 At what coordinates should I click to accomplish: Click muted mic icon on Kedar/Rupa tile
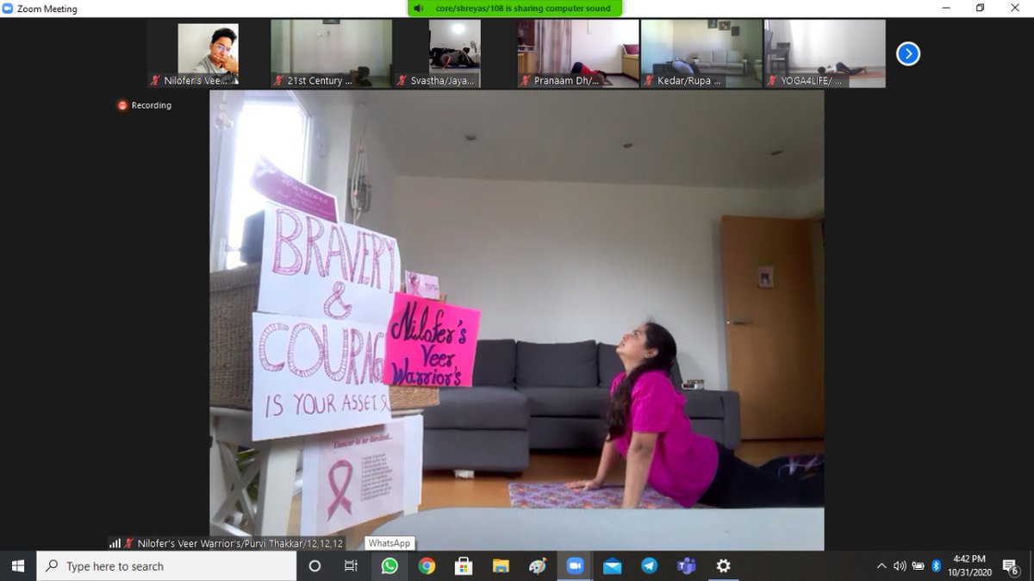(649, 80)
